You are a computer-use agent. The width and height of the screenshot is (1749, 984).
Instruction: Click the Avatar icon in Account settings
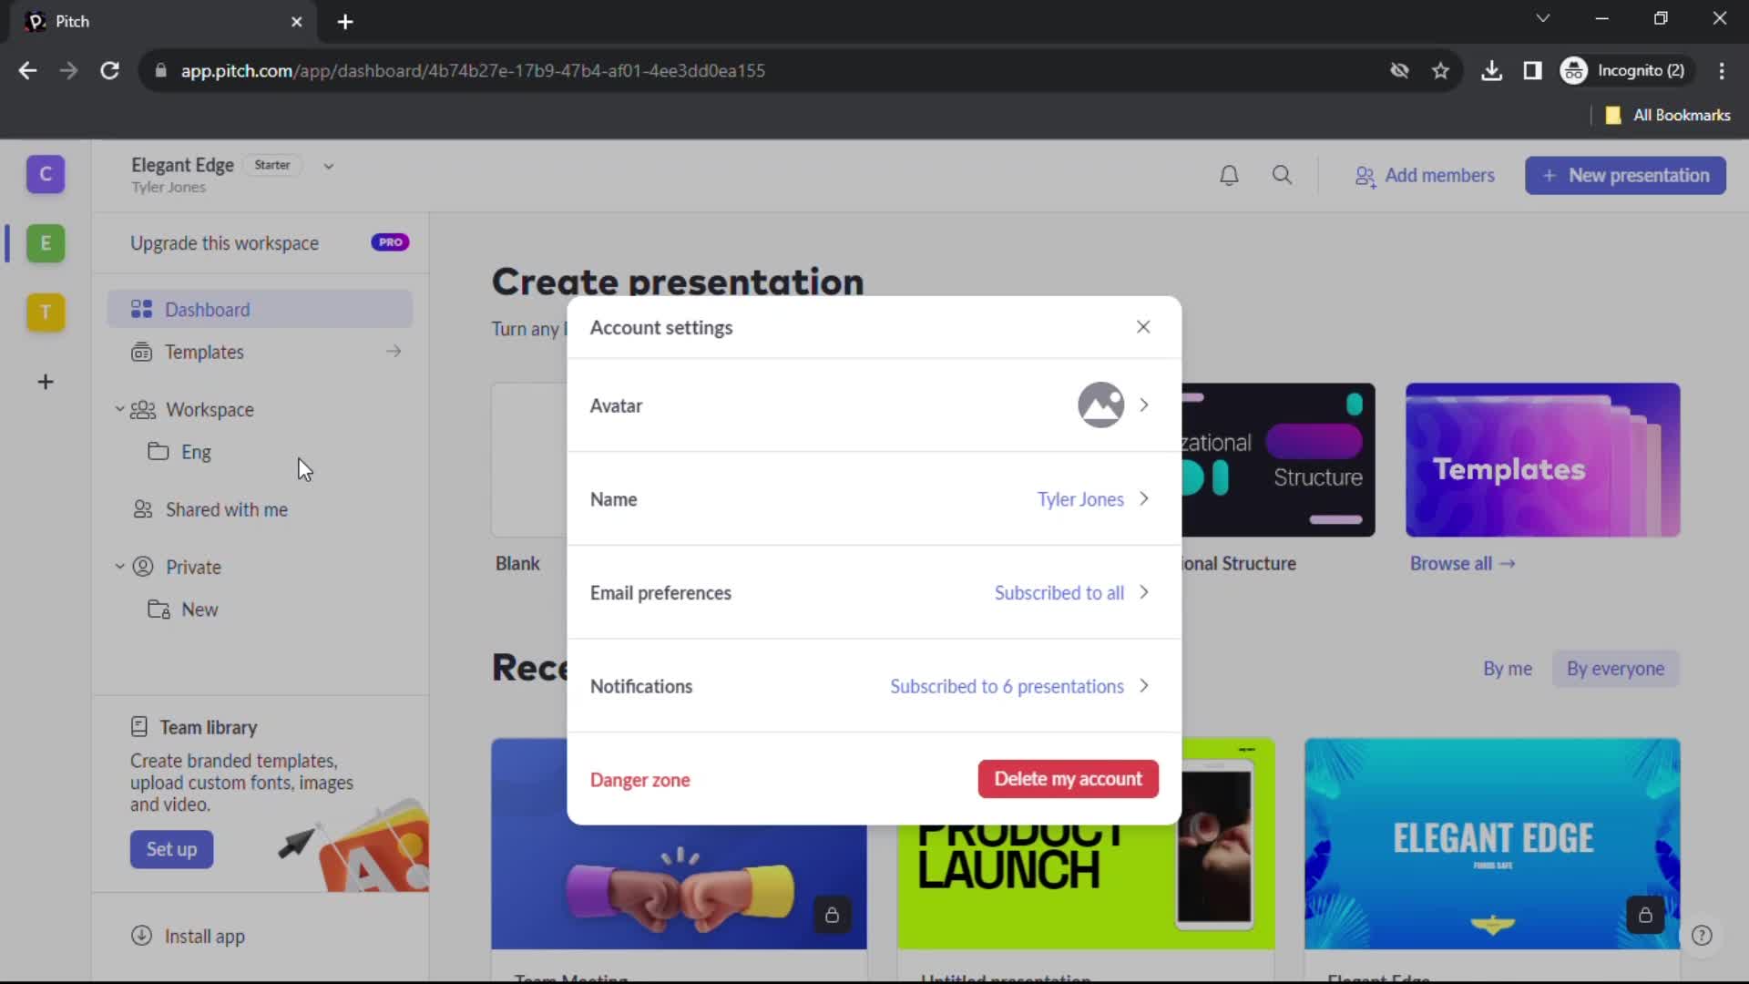point(1100,405)
